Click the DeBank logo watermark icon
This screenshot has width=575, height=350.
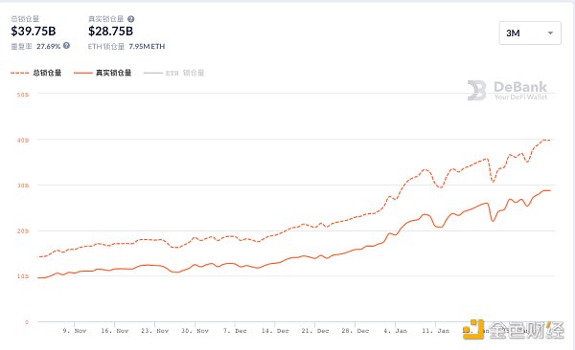[x=476, y=91]
